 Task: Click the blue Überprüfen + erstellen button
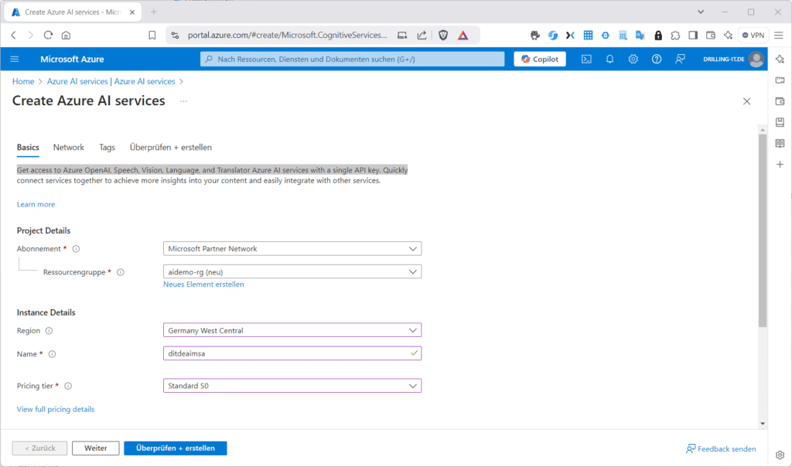point(176,448)
